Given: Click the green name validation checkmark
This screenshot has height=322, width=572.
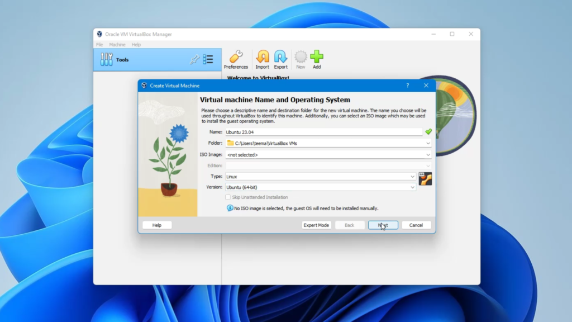Looking at the screenshot, I should click(x=428, y=131).
